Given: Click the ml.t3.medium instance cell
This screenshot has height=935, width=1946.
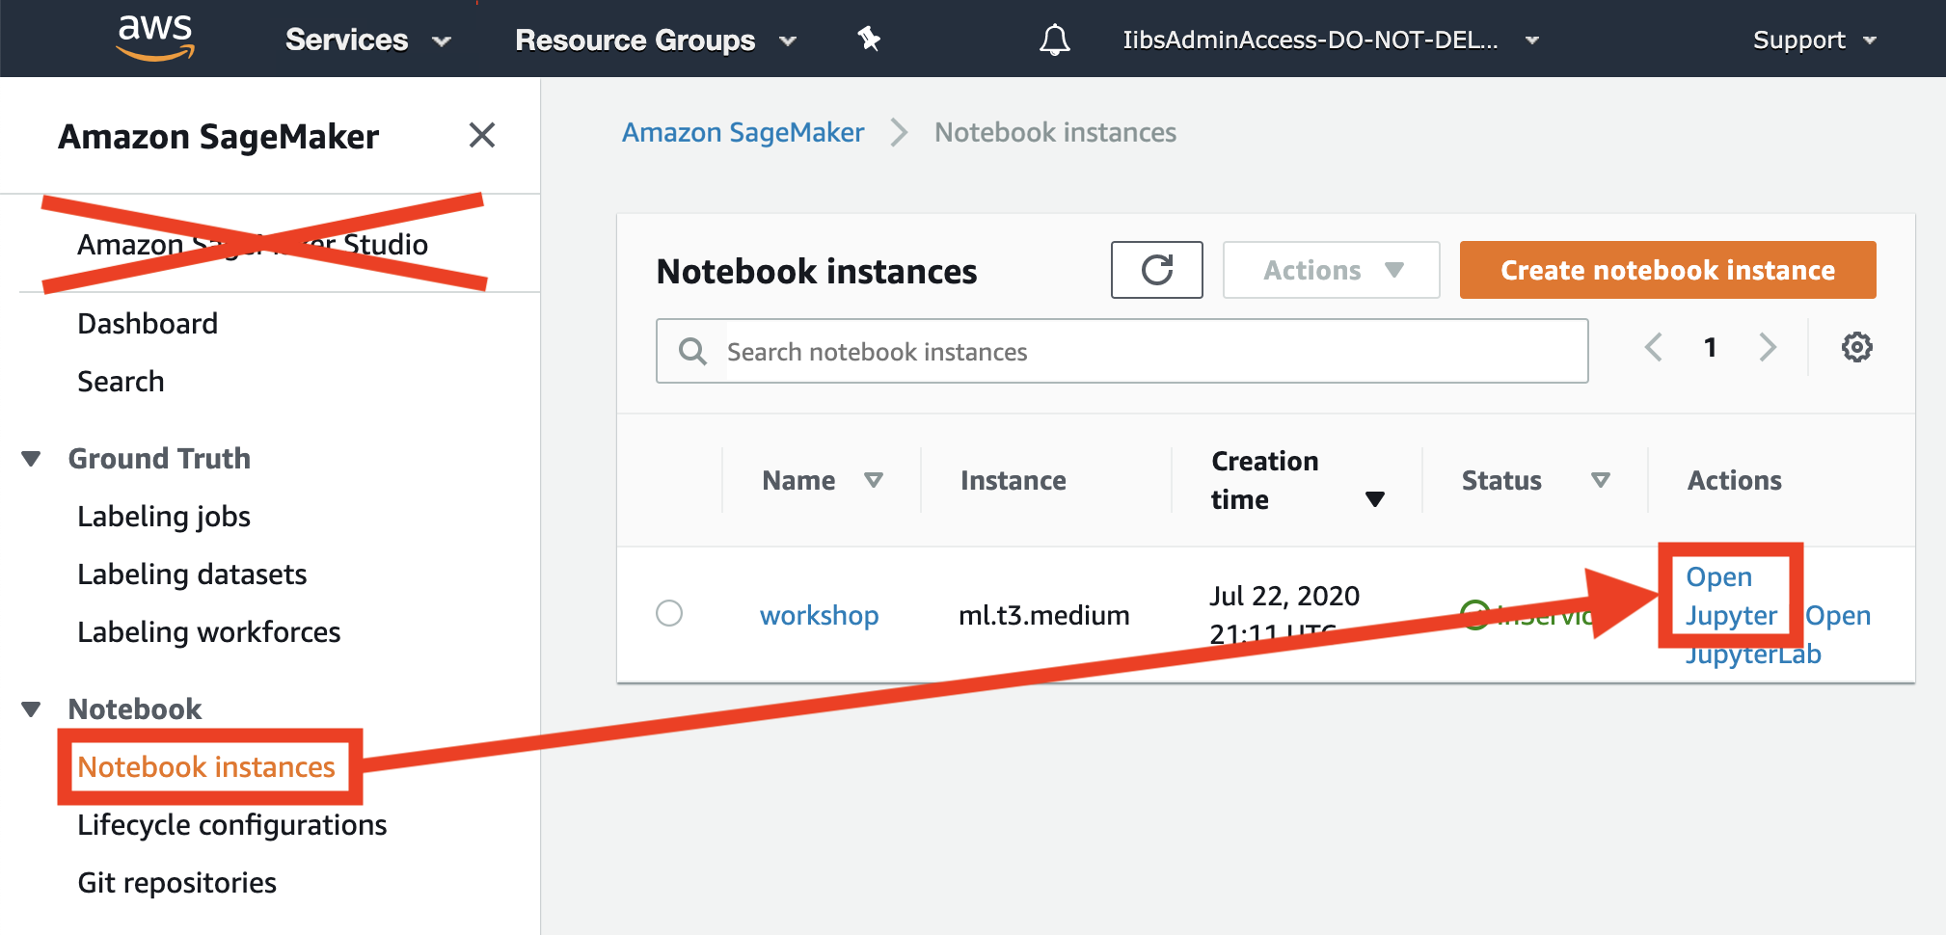Looking at the screenshot, I should 1043,615.
